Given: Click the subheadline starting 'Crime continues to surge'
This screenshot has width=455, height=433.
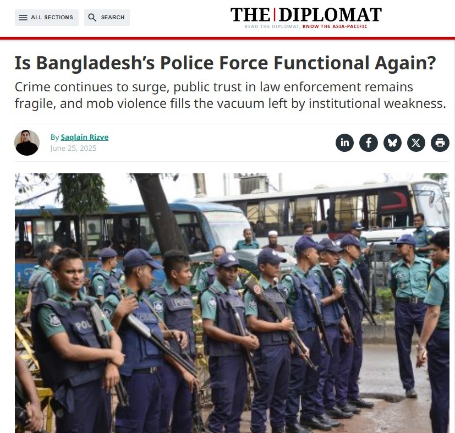Looking at the screenshot, I should coord(230,95).
